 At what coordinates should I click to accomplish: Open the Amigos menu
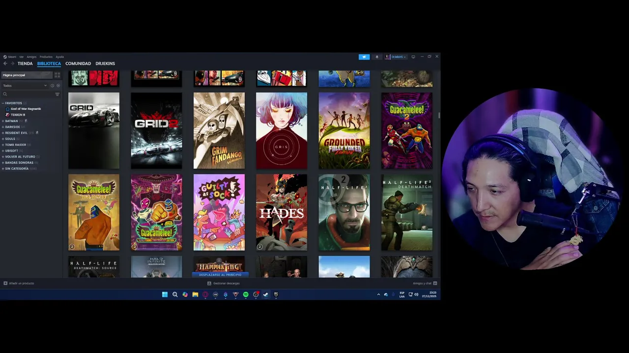pyautogui.click(x=31, y=57)
